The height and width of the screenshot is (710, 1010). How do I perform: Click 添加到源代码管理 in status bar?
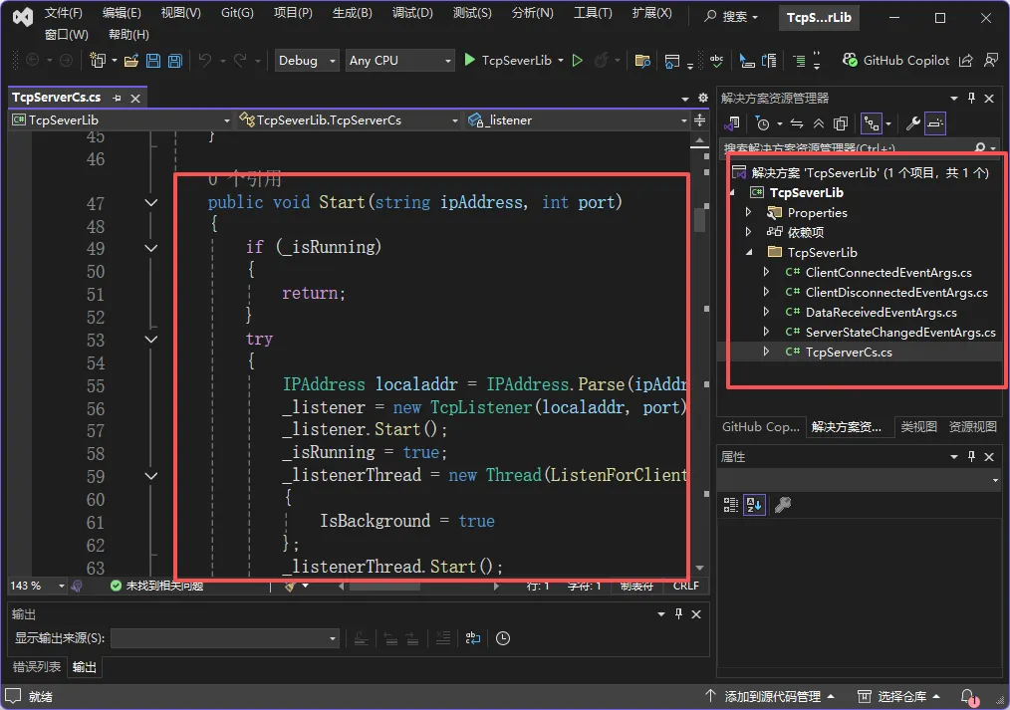tap(772, 696)
